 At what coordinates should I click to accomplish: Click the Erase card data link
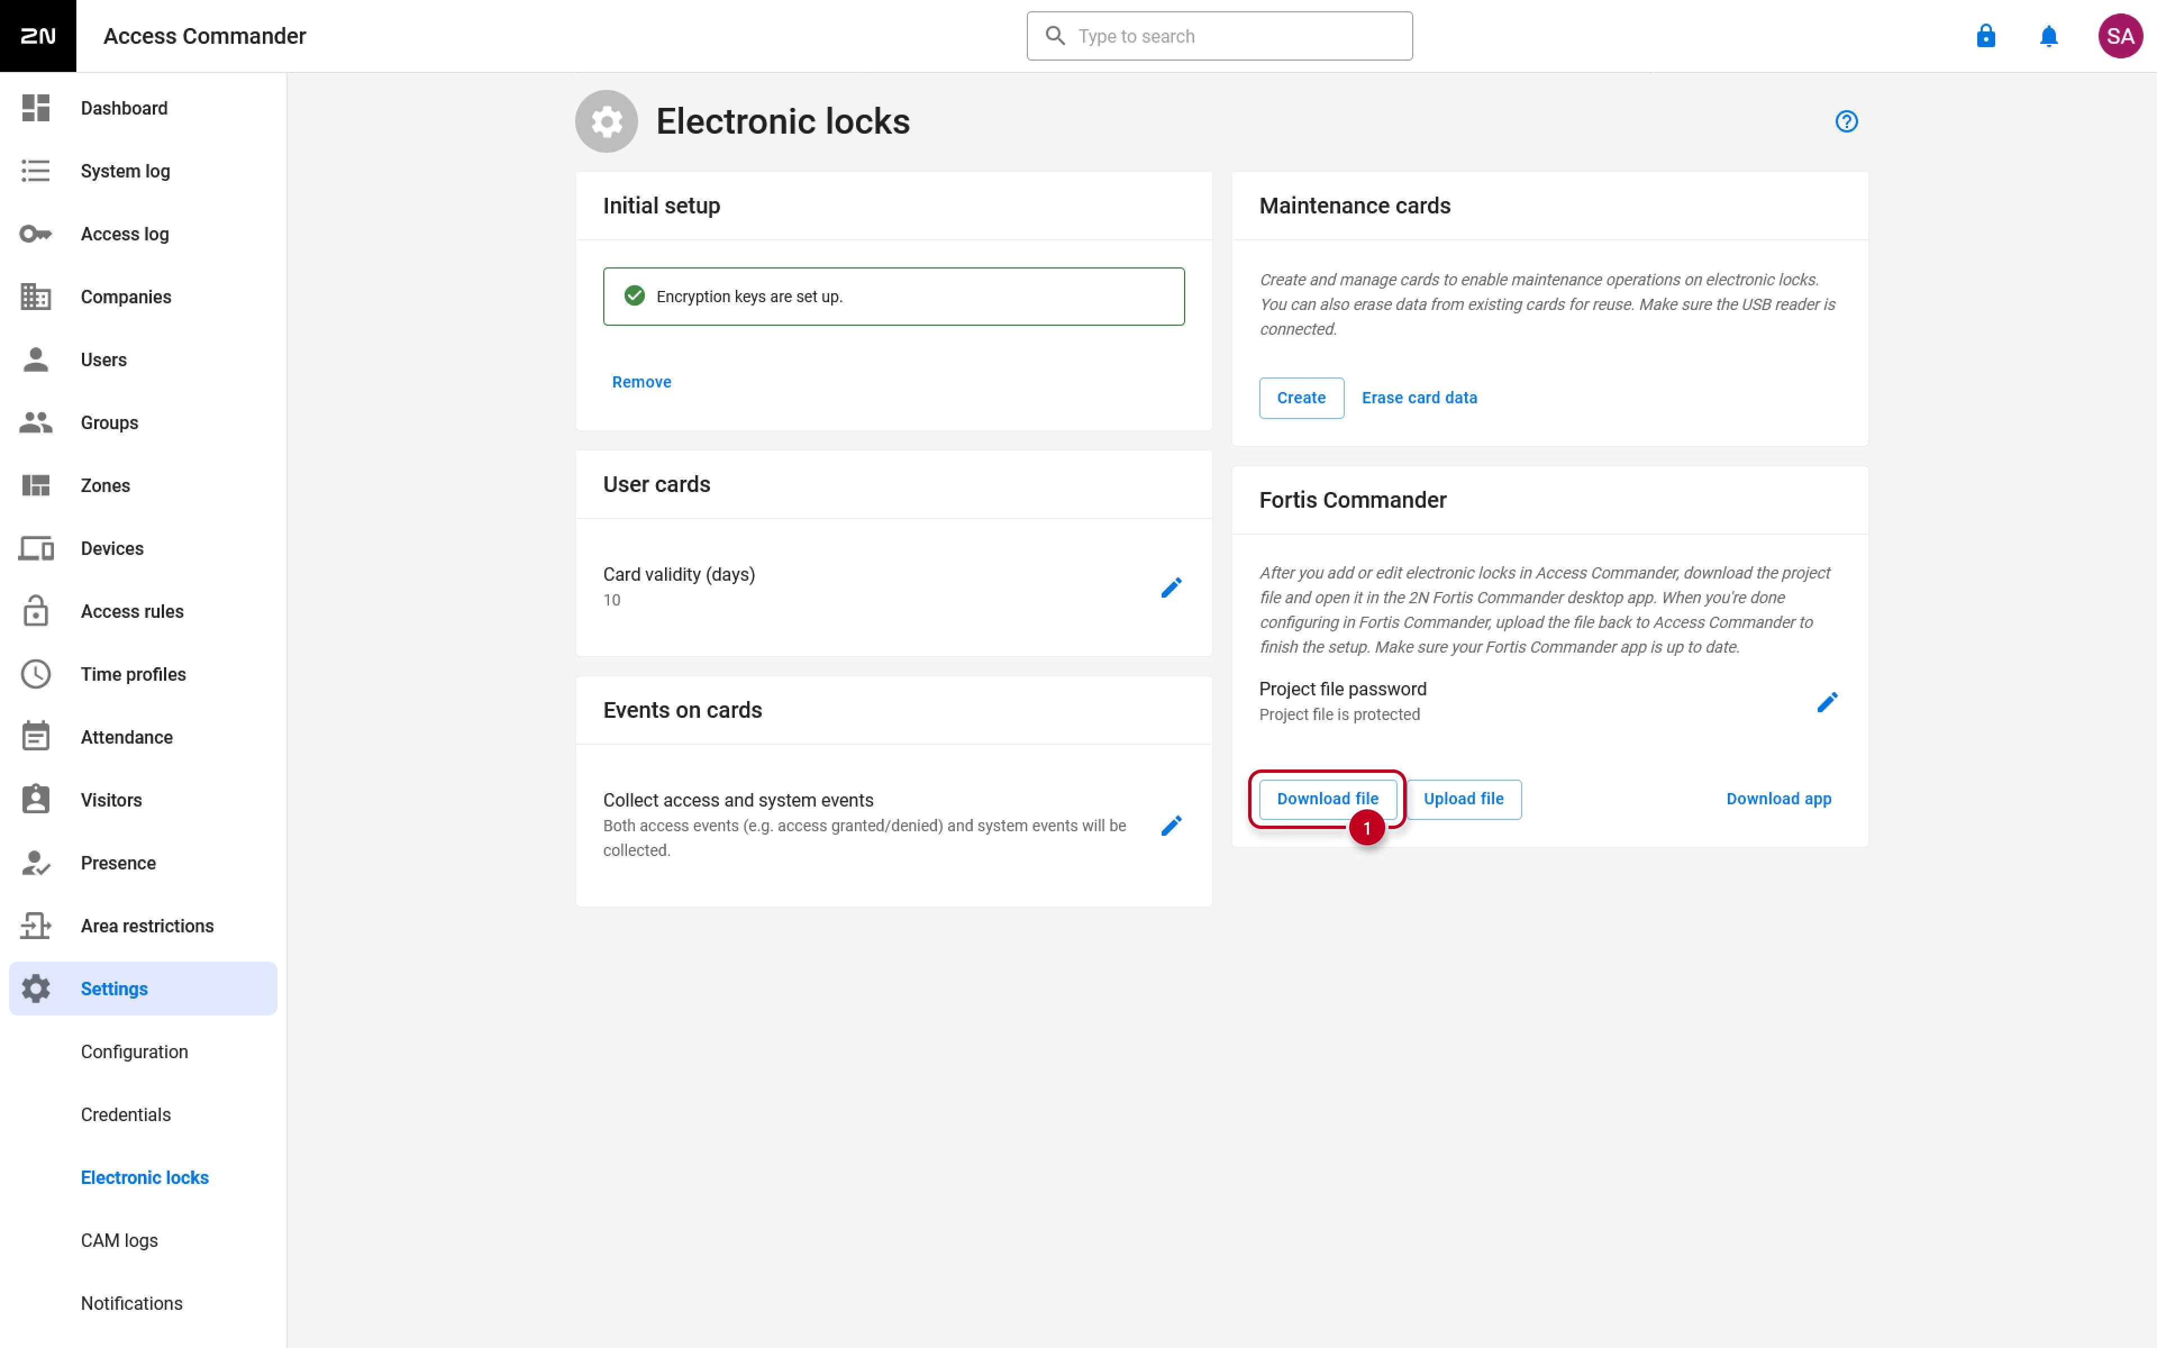[x=1419, y=398]
